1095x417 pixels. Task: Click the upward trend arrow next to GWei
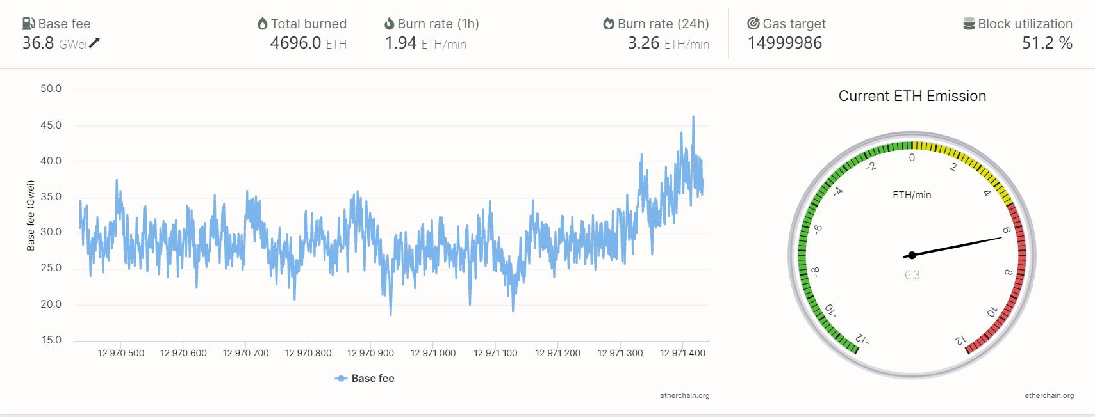coord(94,43)
